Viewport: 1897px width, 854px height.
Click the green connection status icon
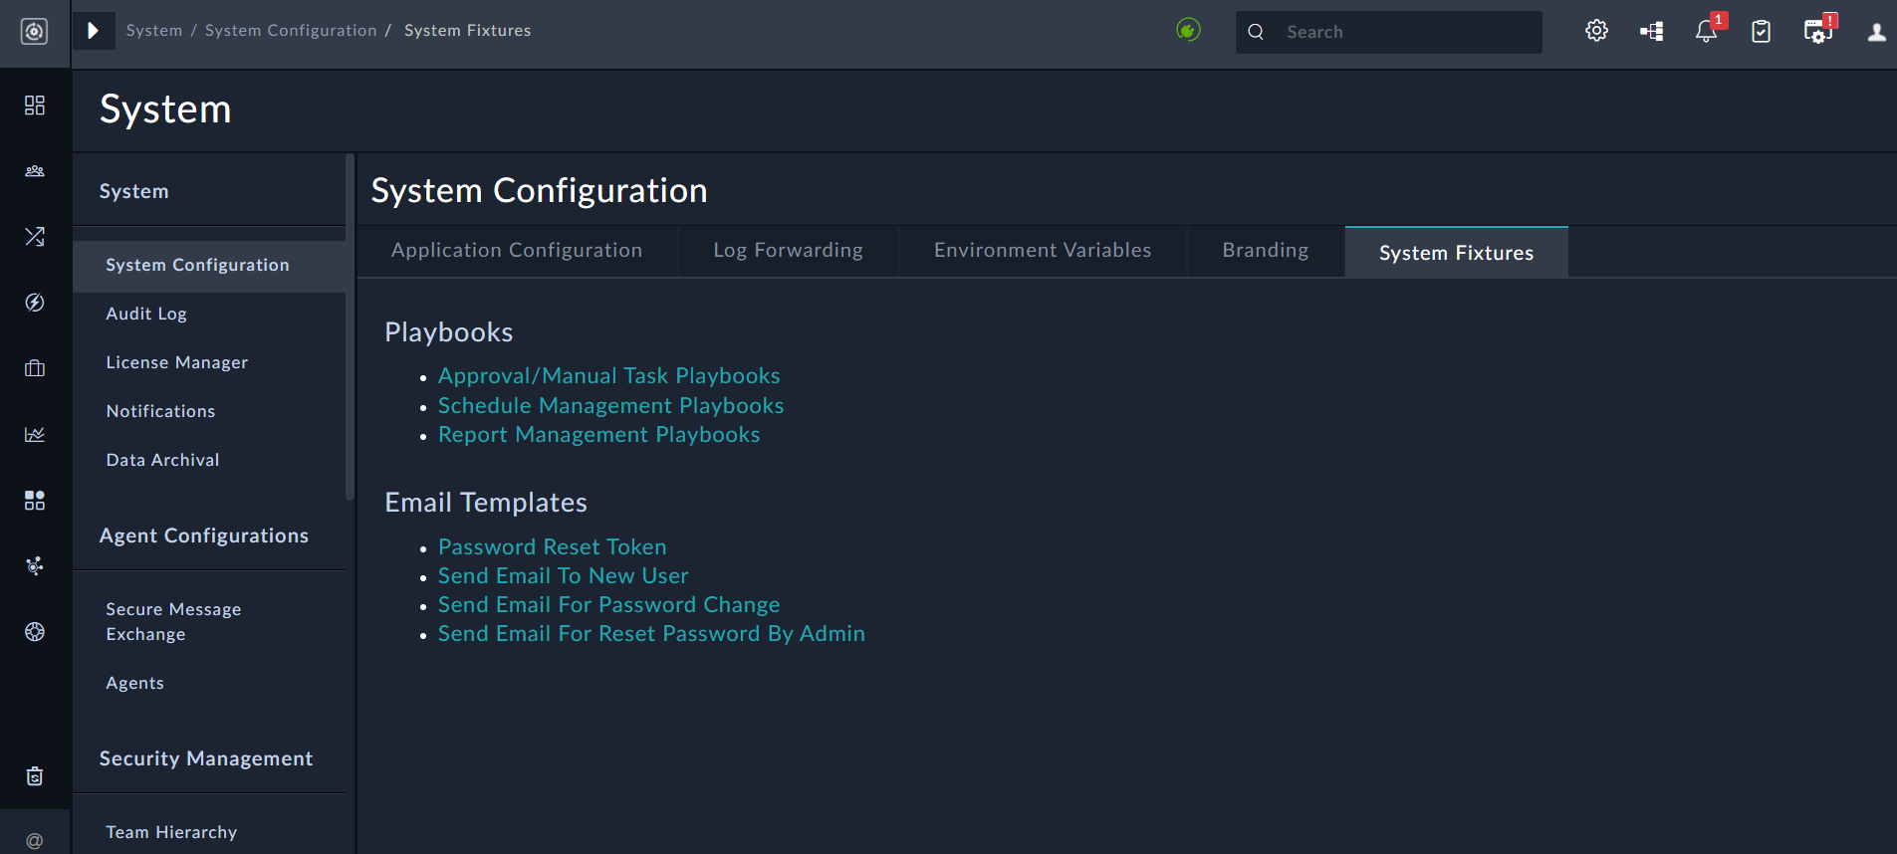1188,30
